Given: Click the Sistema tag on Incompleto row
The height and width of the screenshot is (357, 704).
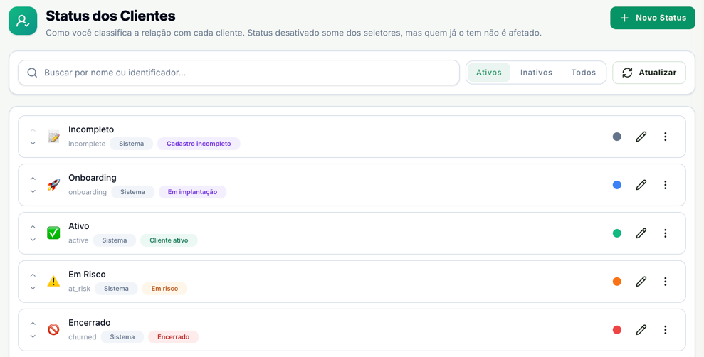Looking at the screenshot, I should pos(132,144).
